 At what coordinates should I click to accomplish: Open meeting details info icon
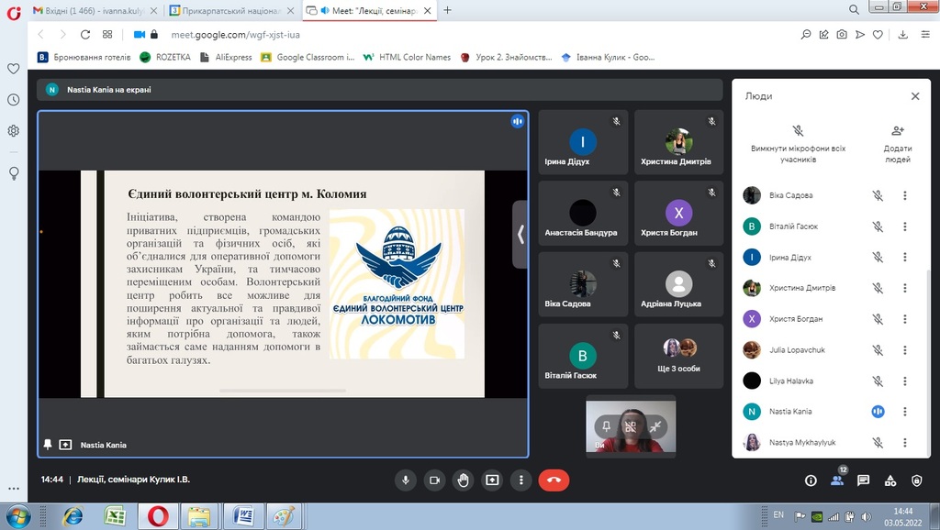(x=811, y=480)
